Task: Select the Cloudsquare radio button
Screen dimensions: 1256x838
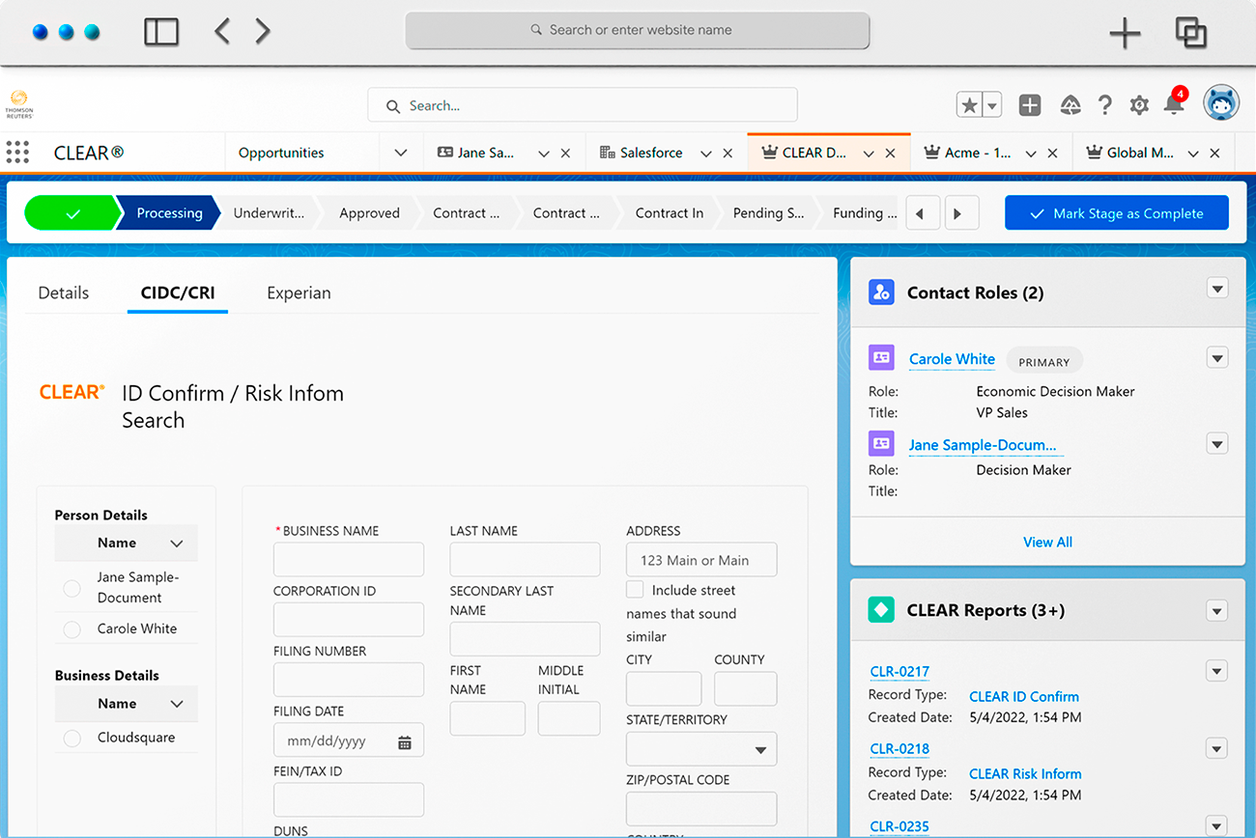Action: pyautogui.click(x=71, y=740)
